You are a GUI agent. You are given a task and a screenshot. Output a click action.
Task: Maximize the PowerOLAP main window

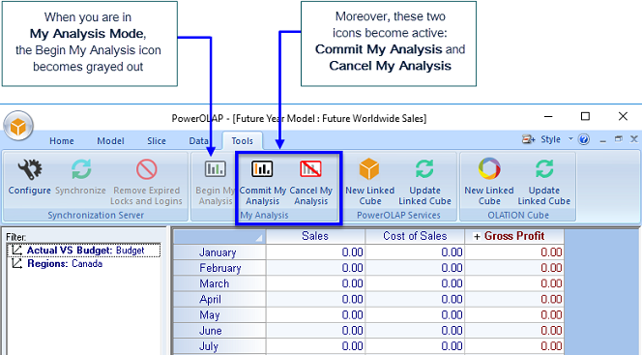coord(586,117)
